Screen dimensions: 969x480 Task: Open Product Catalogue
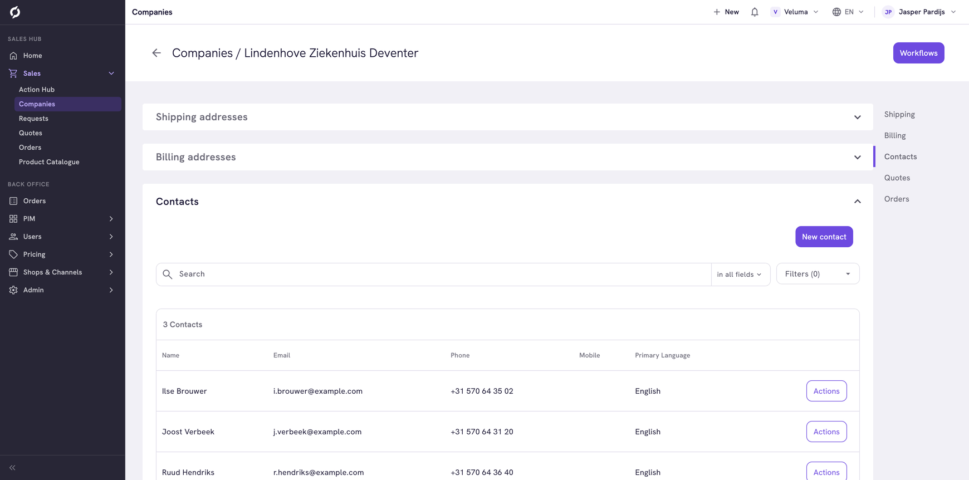point(49,162)
